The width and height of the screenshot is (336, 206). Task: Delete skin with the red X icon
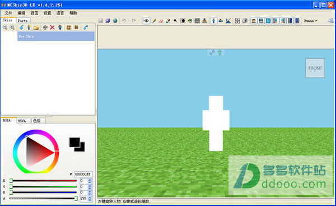[x=52, y=28]
